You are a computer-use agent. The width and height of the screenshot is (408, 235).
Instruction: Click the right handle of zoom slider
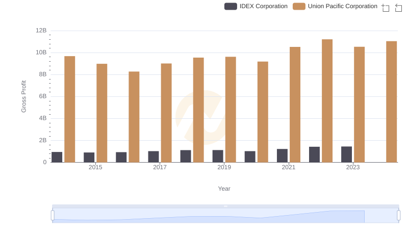click(399, 216)
